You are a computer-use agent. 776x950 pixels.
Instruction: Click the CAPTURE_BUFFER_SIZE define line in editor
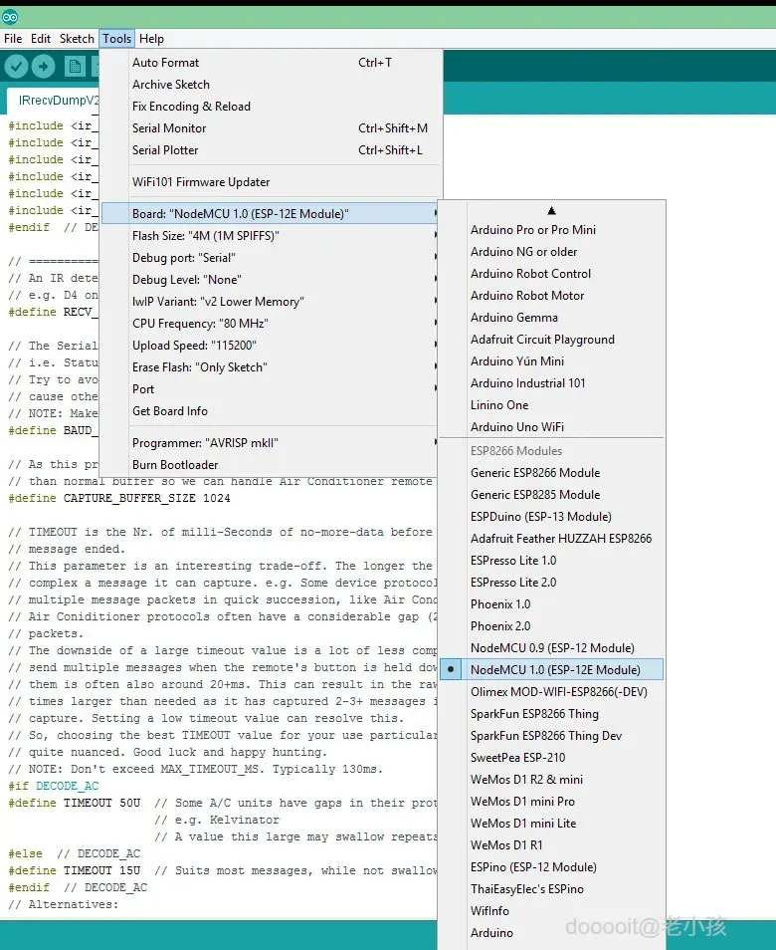[x=119, y=498]
